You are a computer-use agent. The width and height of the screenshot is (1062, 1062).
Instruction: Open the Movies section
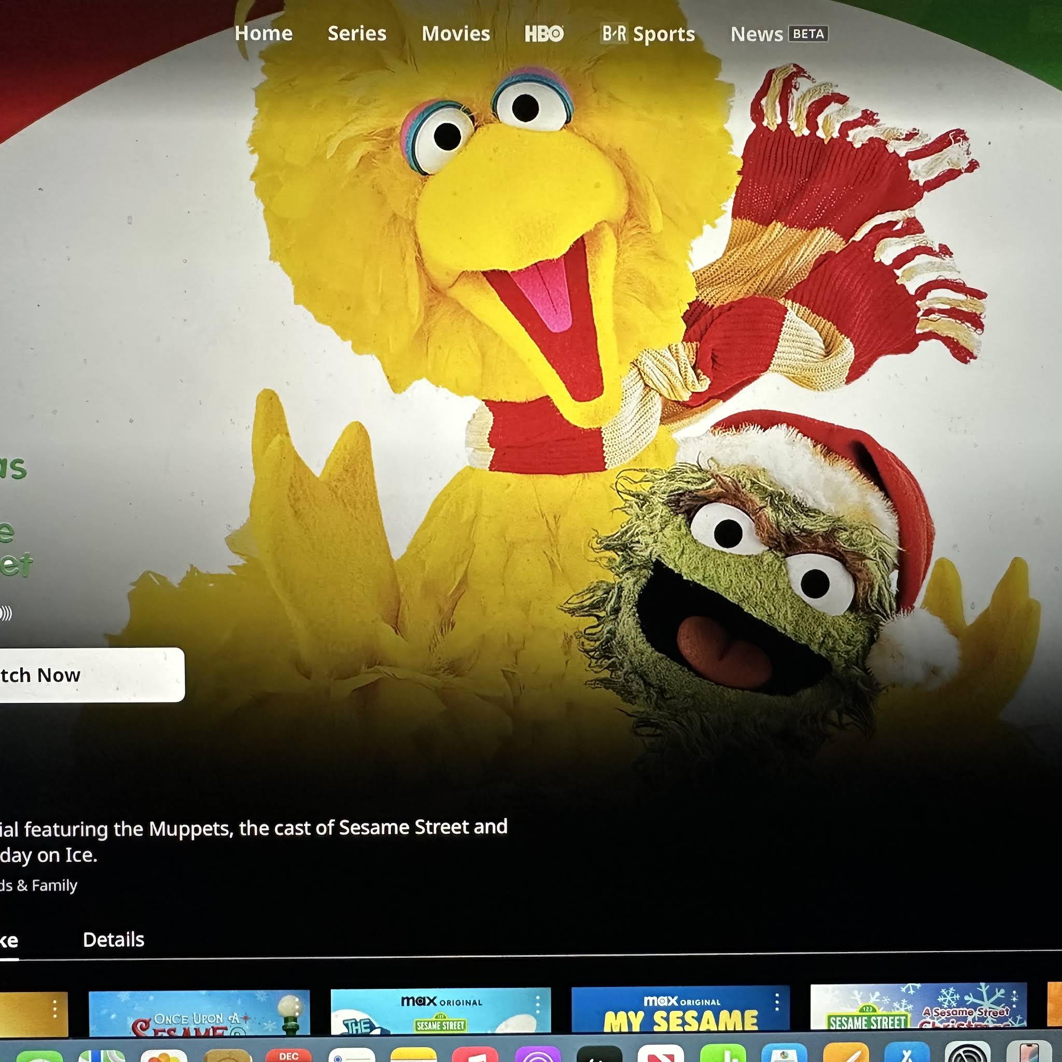(456, 34)
